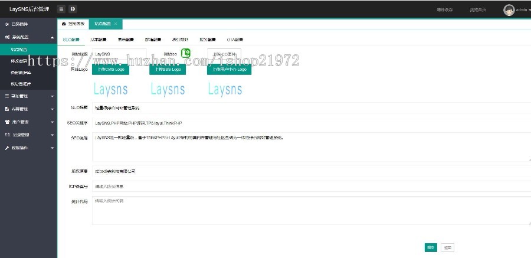Click the round globe icon in the header
The image size is (531, 258).
[73, 9]
